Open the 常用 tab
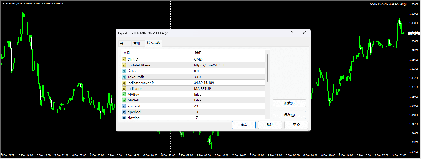The height and width of the screenshot is (159, 421). coord(137,43)
